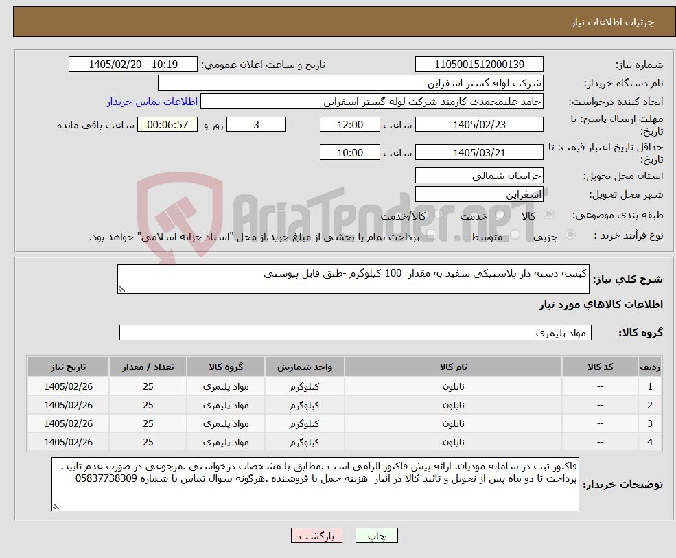Click نایلون in row 4
676x558 pixels.
(x=453, y=443)
